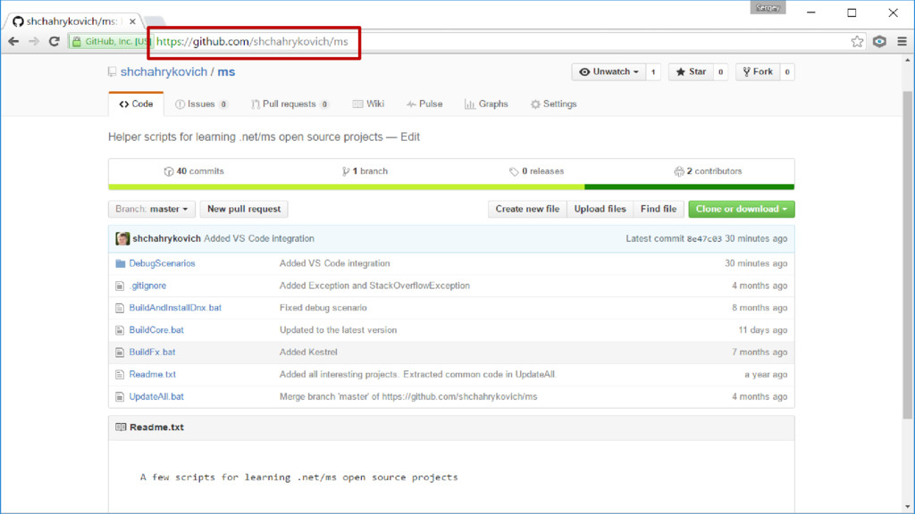This screenshot has height=514, width=915.
Task: Click the file icon next to .gitignore
Action: (x=120, y=286)
